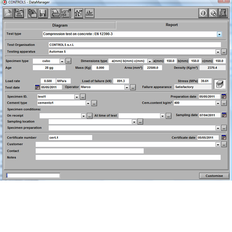Viewport: 232px width, 232px height.
Task: Open calendar picker next to Test date
Action: click(37, 87)
